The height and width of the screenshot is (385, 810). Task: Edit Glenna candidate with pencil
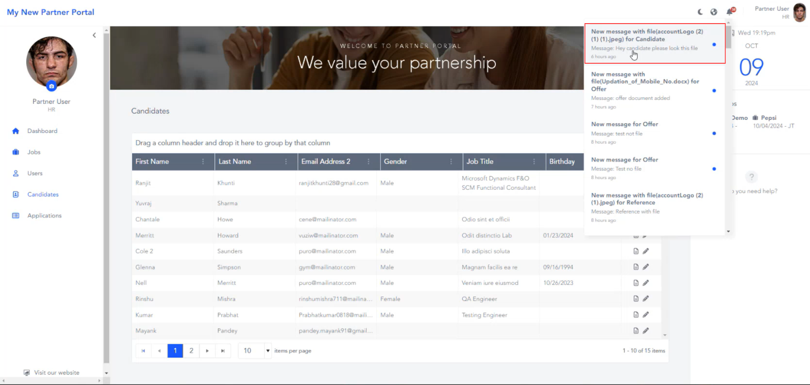coord(645,267)
